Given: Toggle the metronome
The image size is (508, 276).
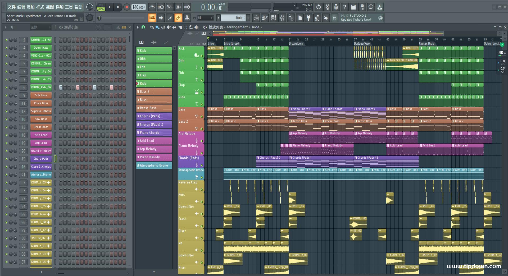Looking at the screenshot, I should pos(152,7).
